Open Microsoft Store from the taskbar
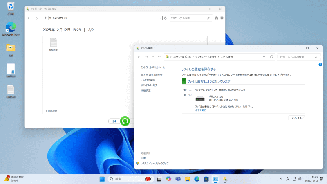This screenshot has width=327, height=184. pyautogui.click(x=206, y=179)
